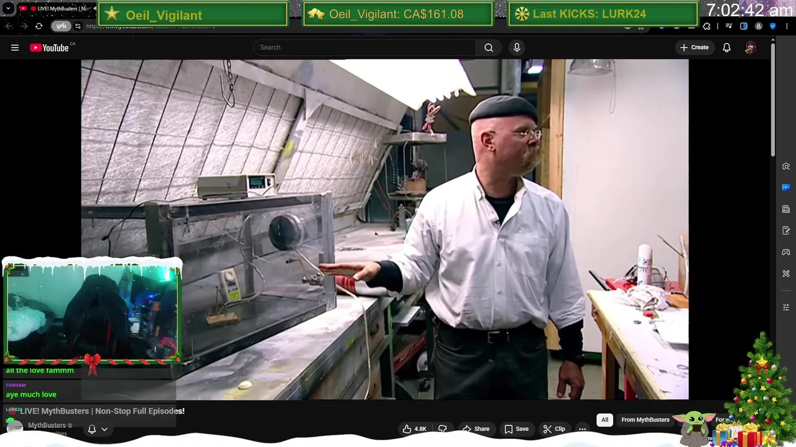The width and height of the screenshot is (796, 447).
Task: Open YouTube notifications bell
Action: [x=726, y=47]
